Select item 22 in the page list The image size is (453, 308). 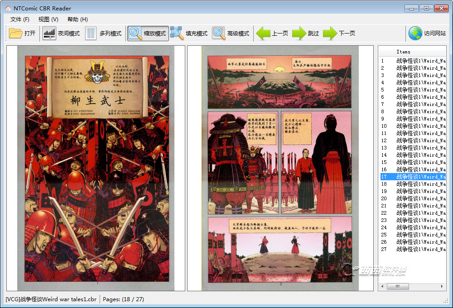point(413,212)
